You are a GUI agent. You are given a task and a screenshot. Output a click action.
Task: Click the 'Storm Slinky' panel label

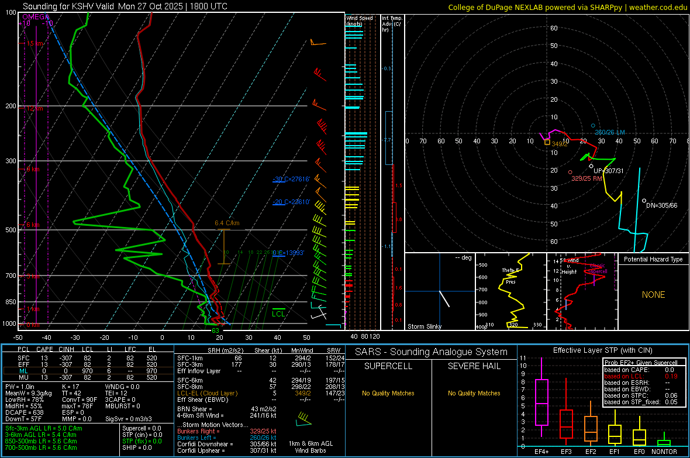[424, 326]
